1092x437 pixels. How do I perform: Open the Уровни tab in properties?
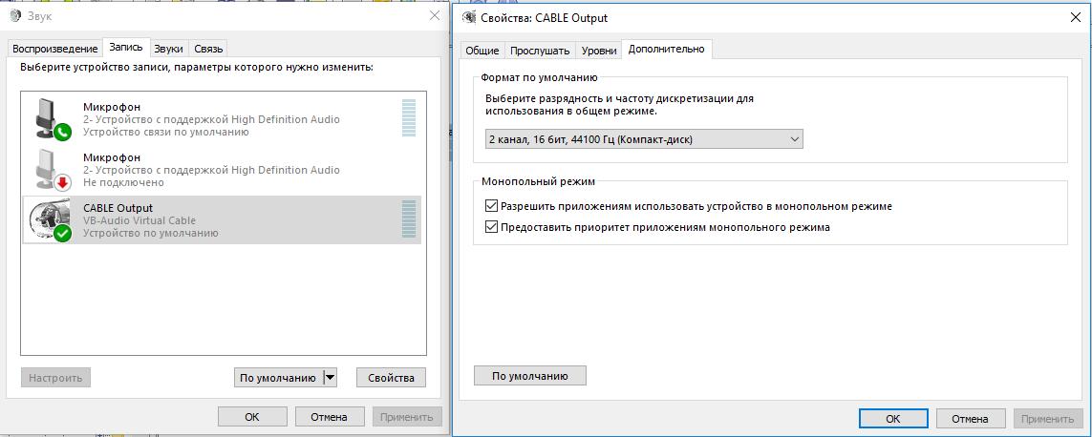point(599,51)
